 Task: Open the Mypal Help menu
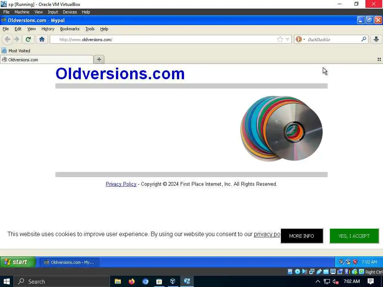pyautogui.click(x=104, y=29)
